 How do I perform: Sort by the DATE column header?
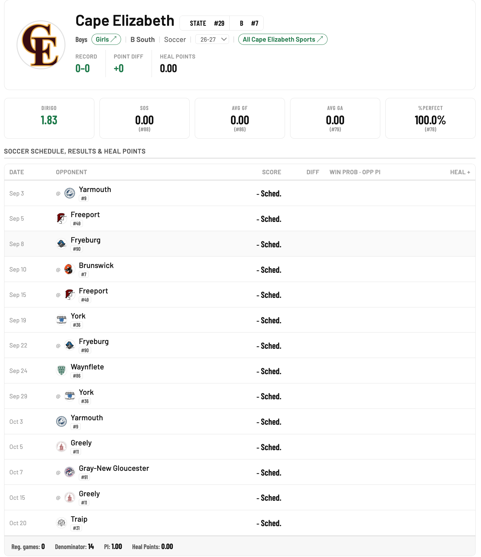[17, 172]
